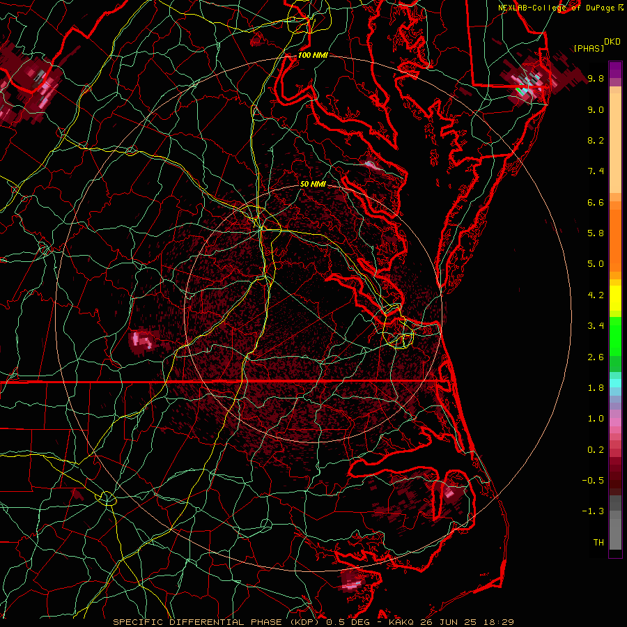Click the 7.4 scale value

(596, 171)
